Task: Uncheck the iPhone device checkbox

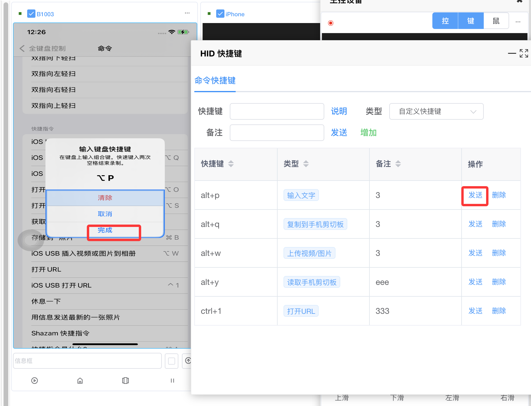Action: tap(220, 14)
